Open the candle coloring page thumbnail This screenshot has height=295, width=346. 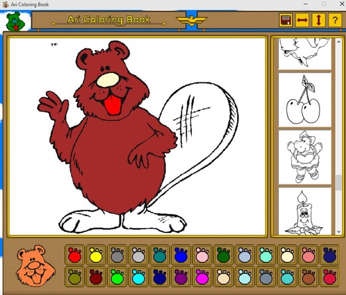[305, 211]
